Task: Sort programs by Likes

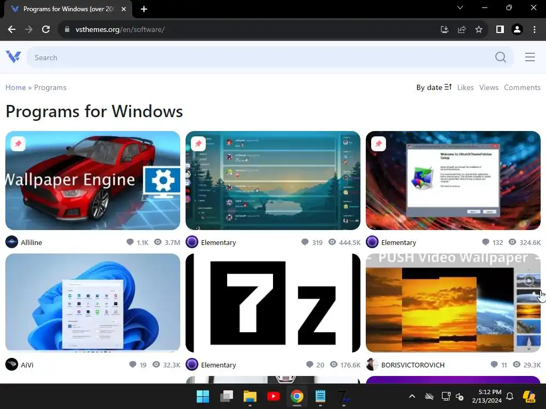Action: pyautogui.click(x=465, y=87)
